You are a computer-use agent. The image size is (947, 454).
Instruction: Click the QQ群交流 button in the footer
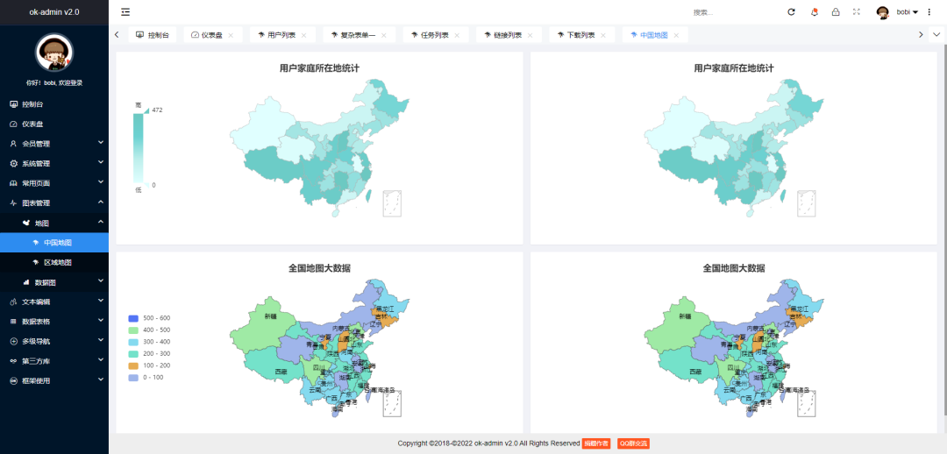click(x=633, y=443)
